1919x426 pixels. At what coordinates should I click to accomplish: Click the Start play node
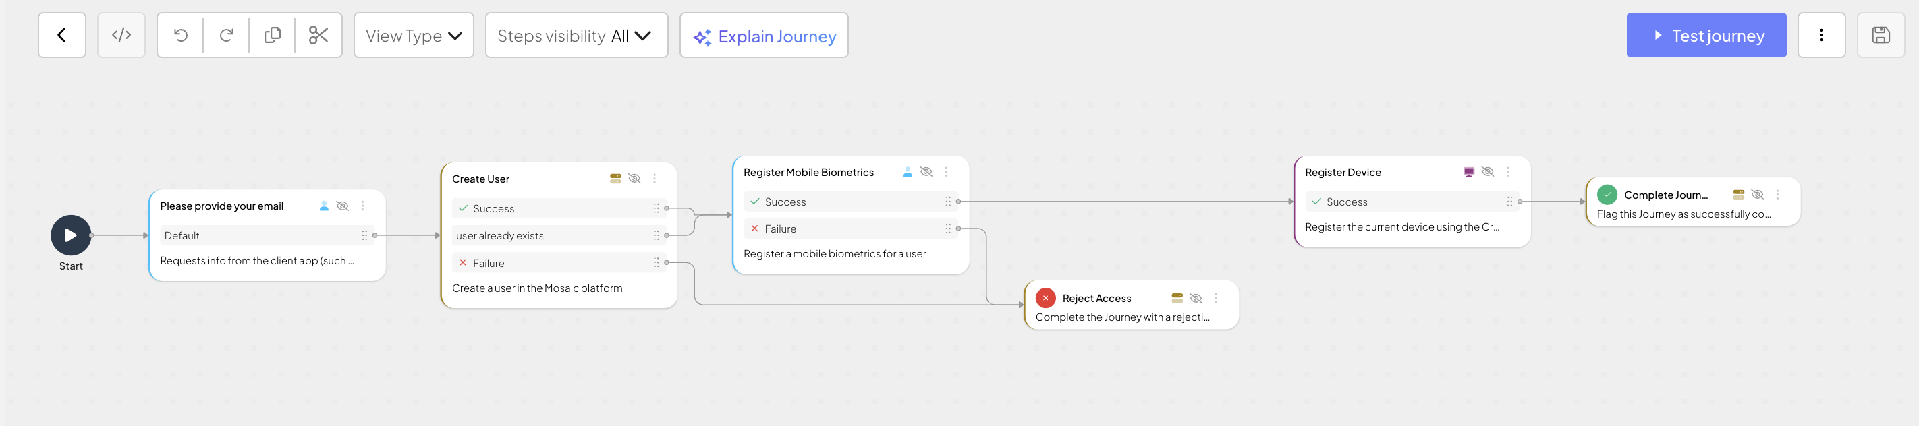click(71, 235)
